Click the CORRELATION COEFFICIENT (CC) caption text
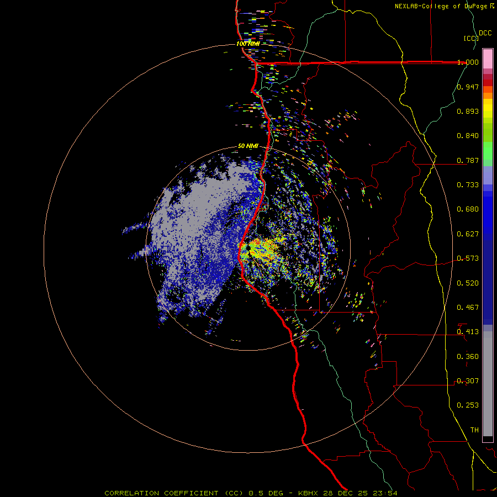Viewport: 497px width, 497px height. click(x=174, y=493)
